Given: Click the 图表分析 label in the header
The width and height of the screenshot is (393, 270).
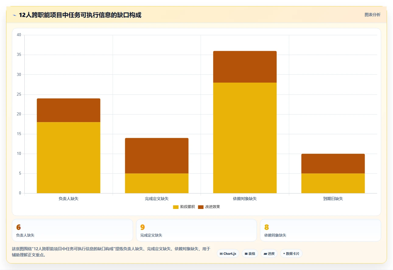Looking at the screenshot, I should (x=372, y=15).
